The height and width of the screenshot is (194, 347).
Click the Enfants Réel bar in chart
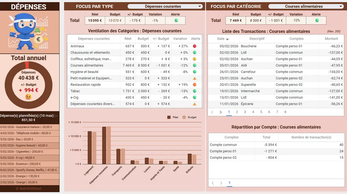[190, 159]
